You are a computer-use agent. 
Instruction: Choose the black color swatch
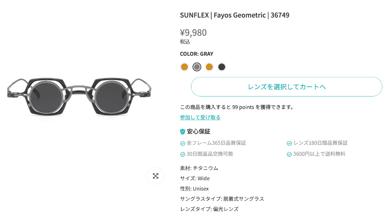222,67
